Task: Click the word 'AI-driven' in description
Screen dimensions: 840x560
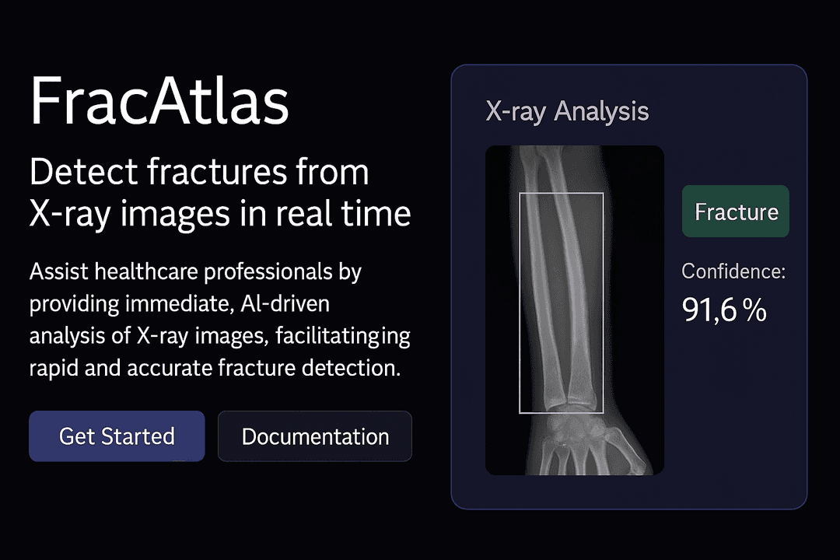Action: (x=285, y=304)
